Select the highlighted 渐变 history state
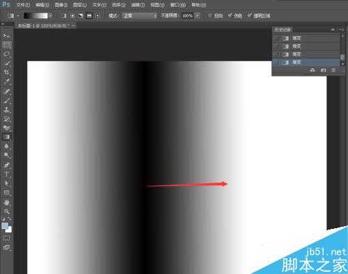This screenshot has width=348, height=274. pyautogui.click(x=306, y=62)
